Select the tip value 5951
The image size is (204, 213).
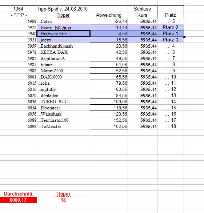(x=18, y=40)
